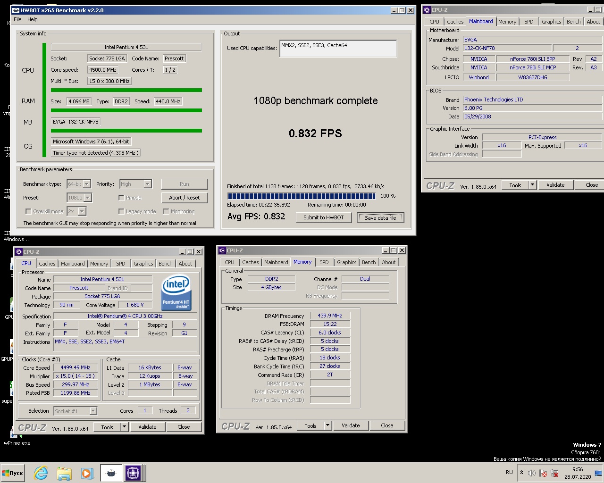The height and width of the screenshot is (483, 604).
Task: Switch to Caches tab in CPU-Z CPU window
Action: 47,264
